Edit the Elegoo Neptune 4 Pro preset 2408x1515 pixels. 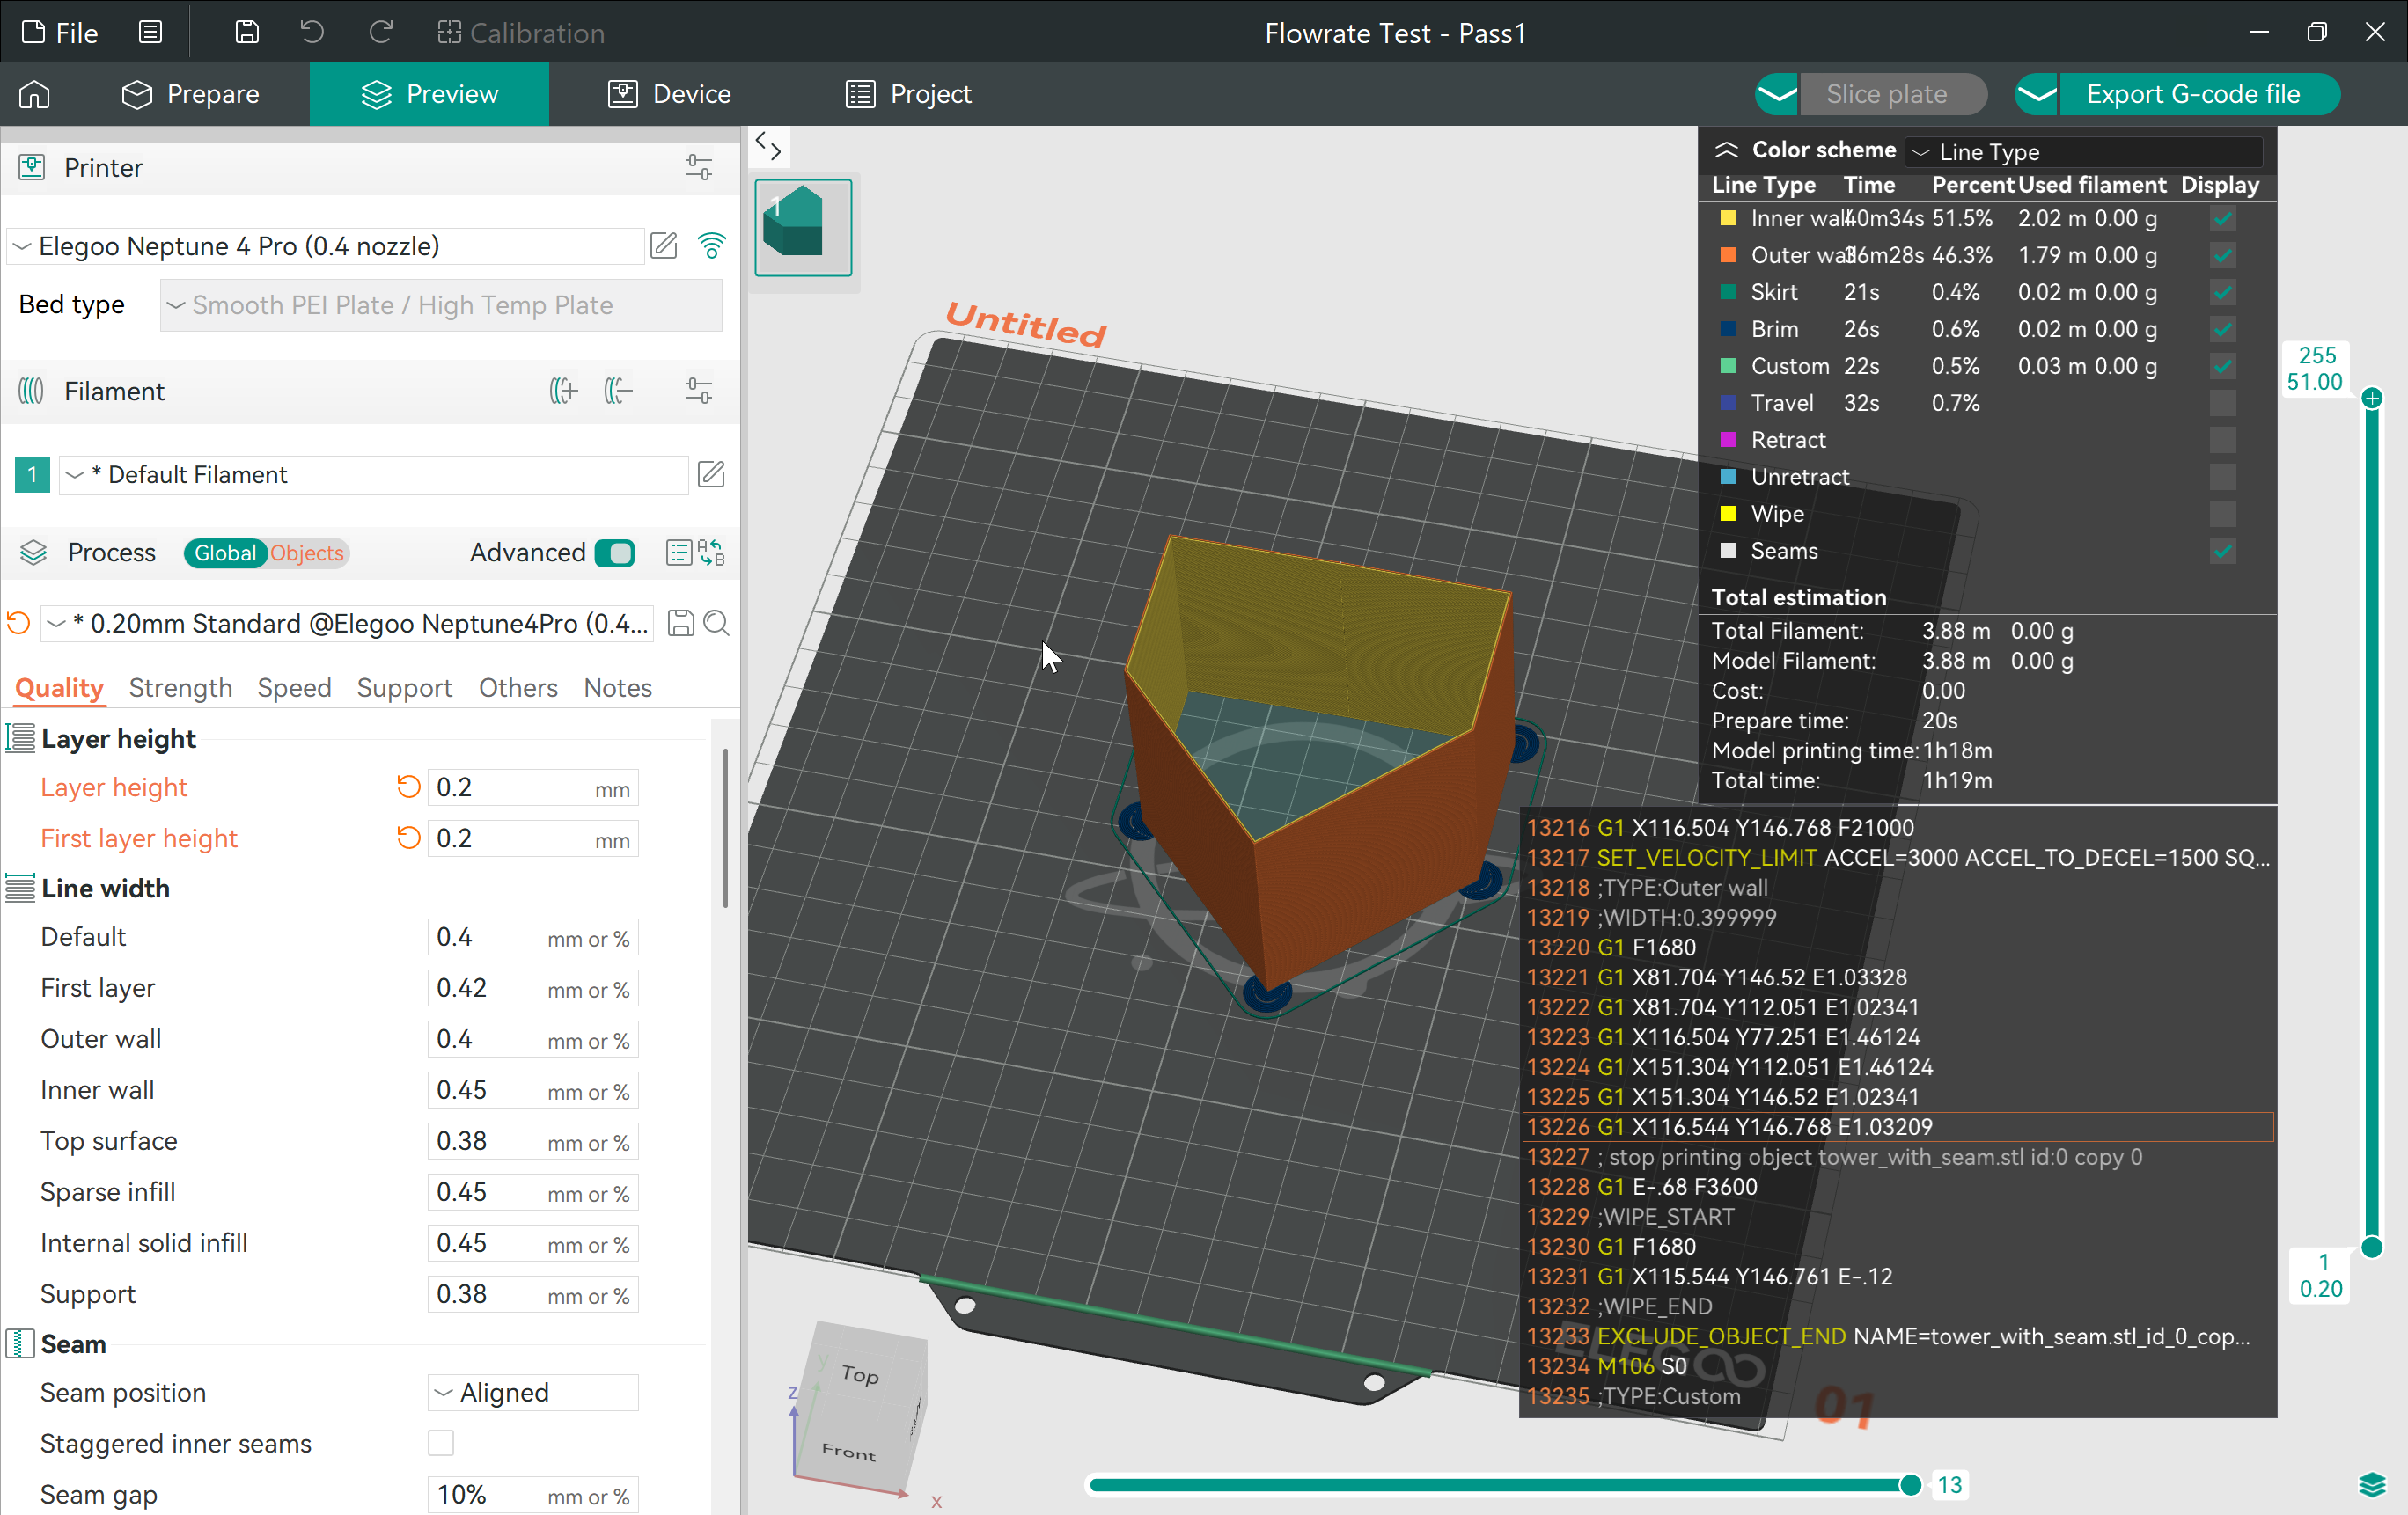(x=664, y=245)
